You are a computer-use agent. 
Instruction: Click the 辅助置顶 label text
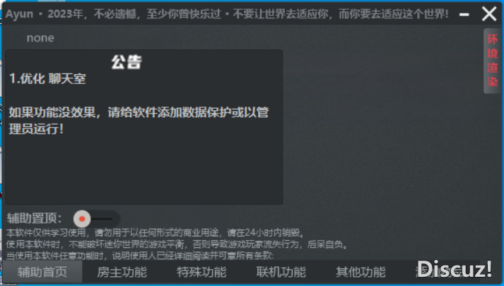[34, 218]
